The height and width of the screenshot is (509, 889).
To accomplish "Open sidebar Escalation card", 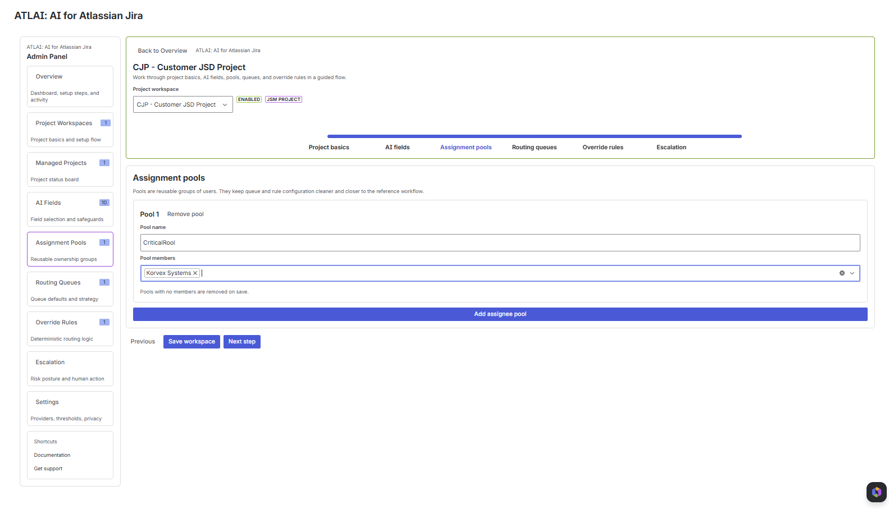I will coord(70,369).
